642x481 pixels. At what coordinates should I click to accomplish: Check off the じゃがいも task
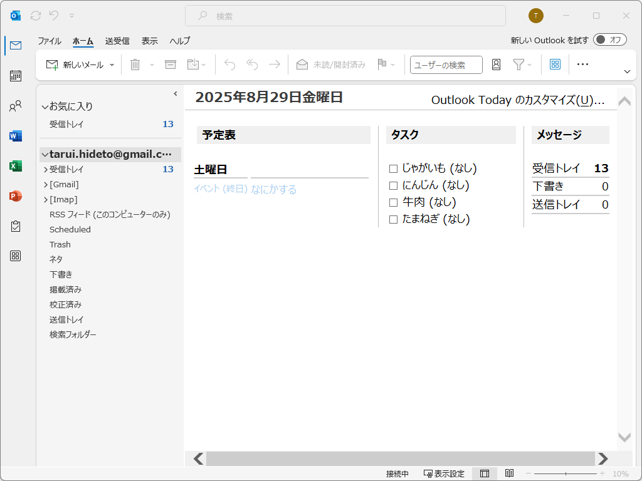[x=394, y=168]
